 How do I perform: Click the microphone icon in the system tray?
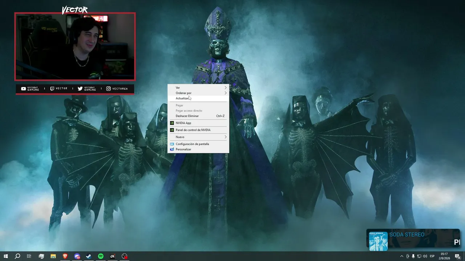[x=413, y=256]
